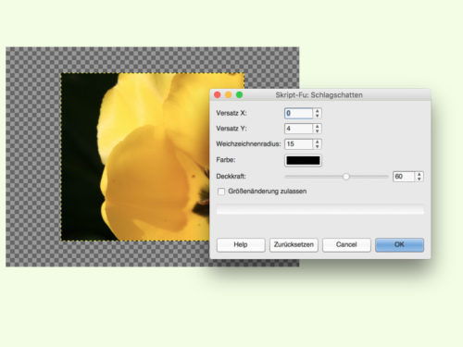The width and height of the screenshot is (463, 347).
Task: Focus the Weichzeichnenradius input field
Action: [299, 143]
